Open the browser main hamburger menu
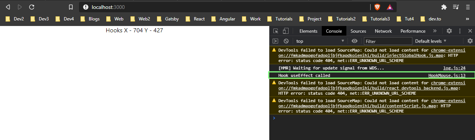 pyautogui.click(x=468, y=7)
